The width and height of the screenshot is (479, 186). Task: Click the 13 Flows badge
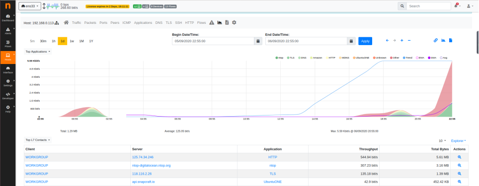click(170, 6)
